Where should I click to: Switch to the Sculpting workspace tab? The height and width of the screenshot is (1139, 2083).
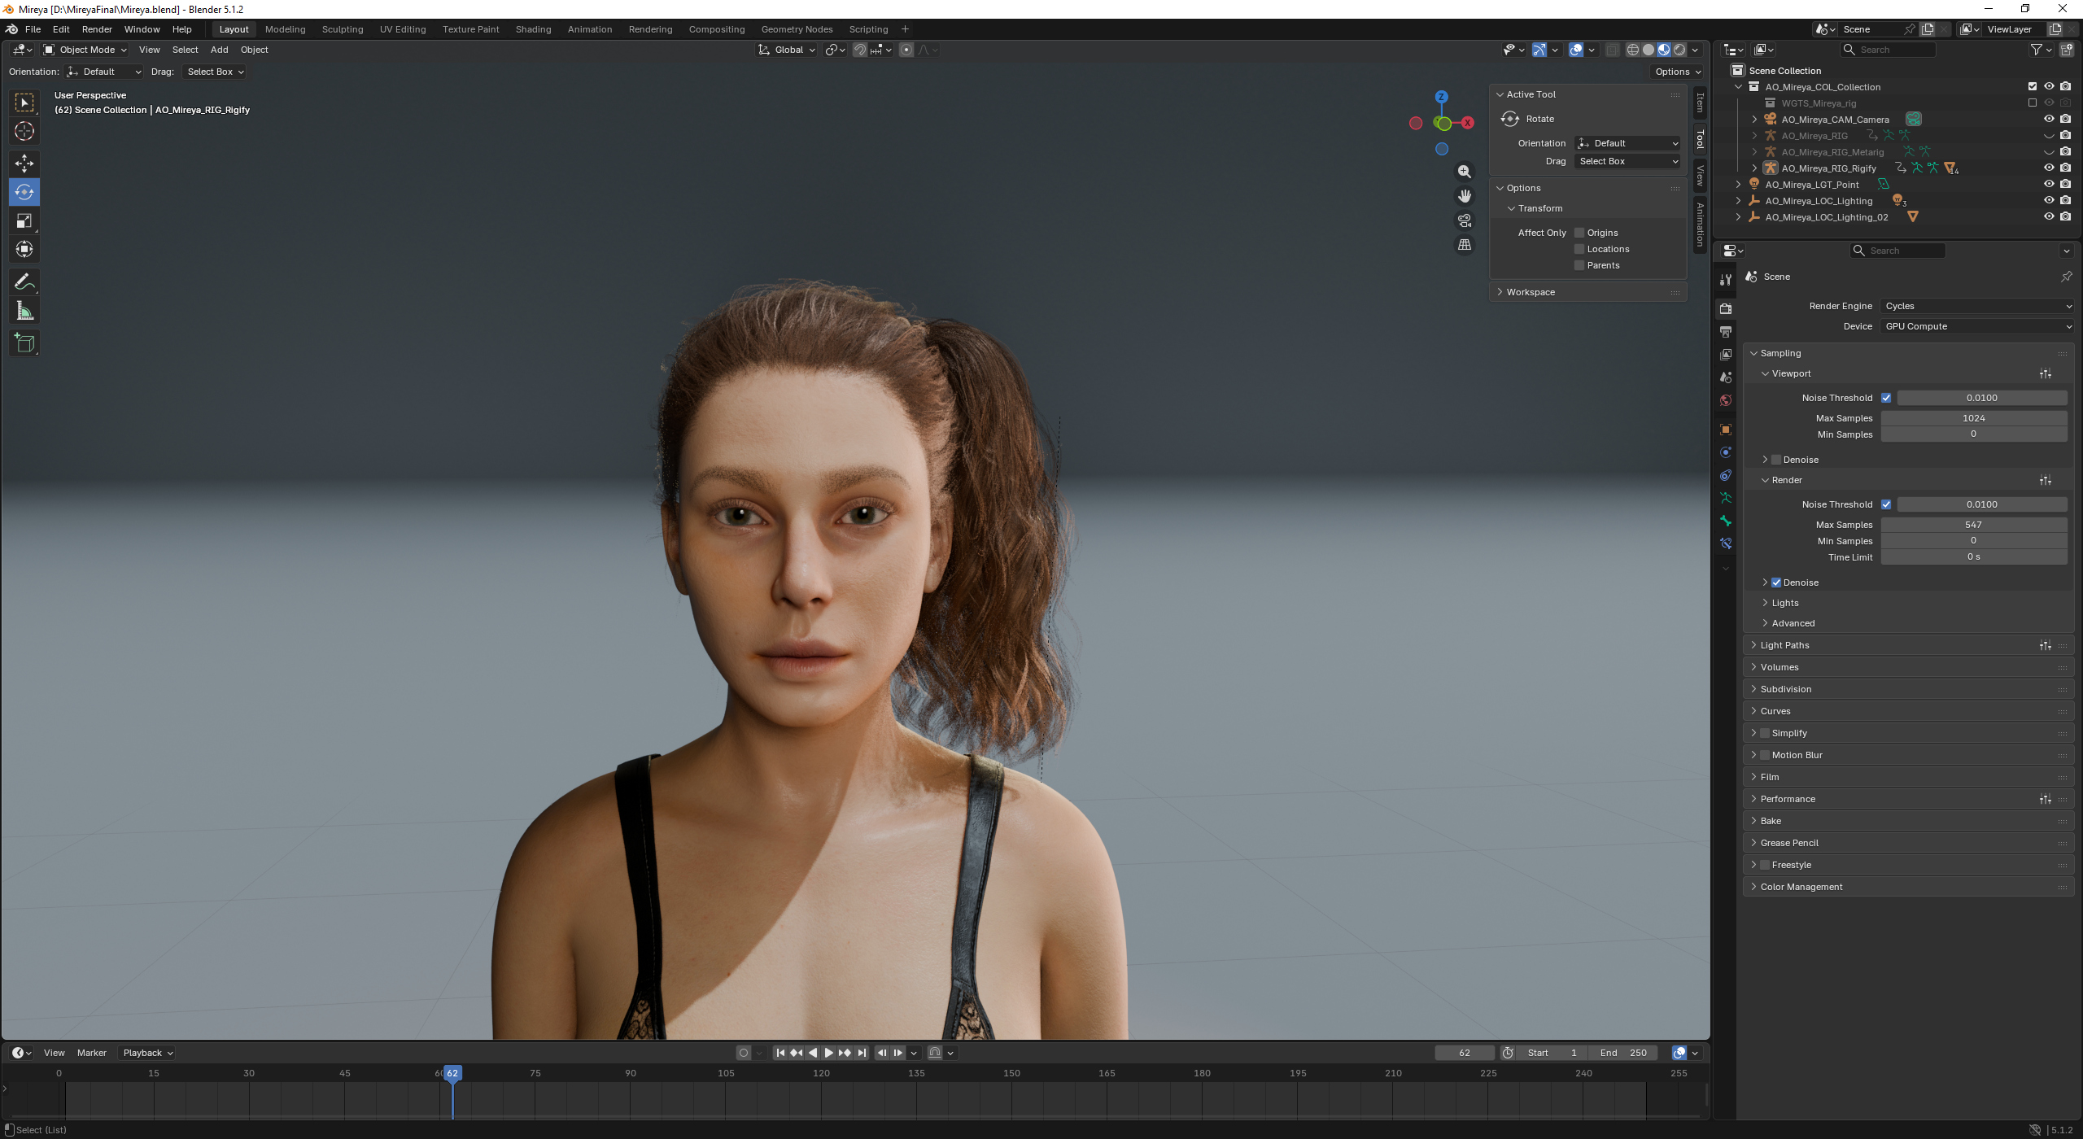pyautogui.click(x=343, y=29)
